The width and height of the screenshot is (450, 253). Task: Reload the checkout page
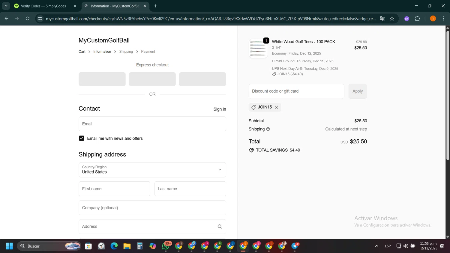pyautogui.click(x=28, y=19)
